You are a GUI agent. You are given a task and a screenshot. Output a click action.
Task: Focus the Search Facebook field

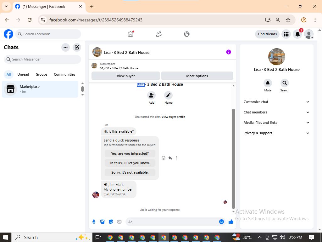48,34
